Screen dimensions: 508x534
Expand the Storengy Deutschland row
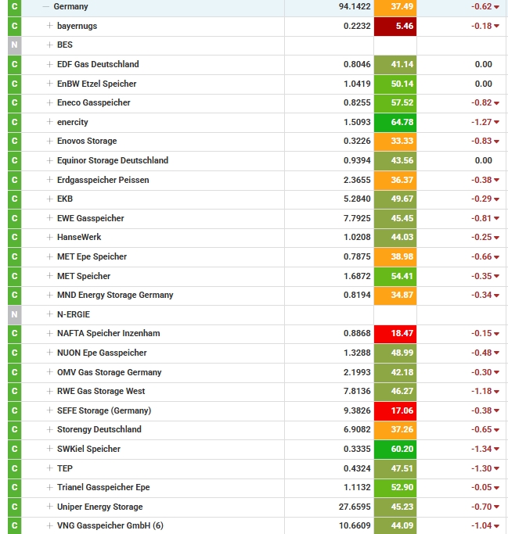coord(50,429)
